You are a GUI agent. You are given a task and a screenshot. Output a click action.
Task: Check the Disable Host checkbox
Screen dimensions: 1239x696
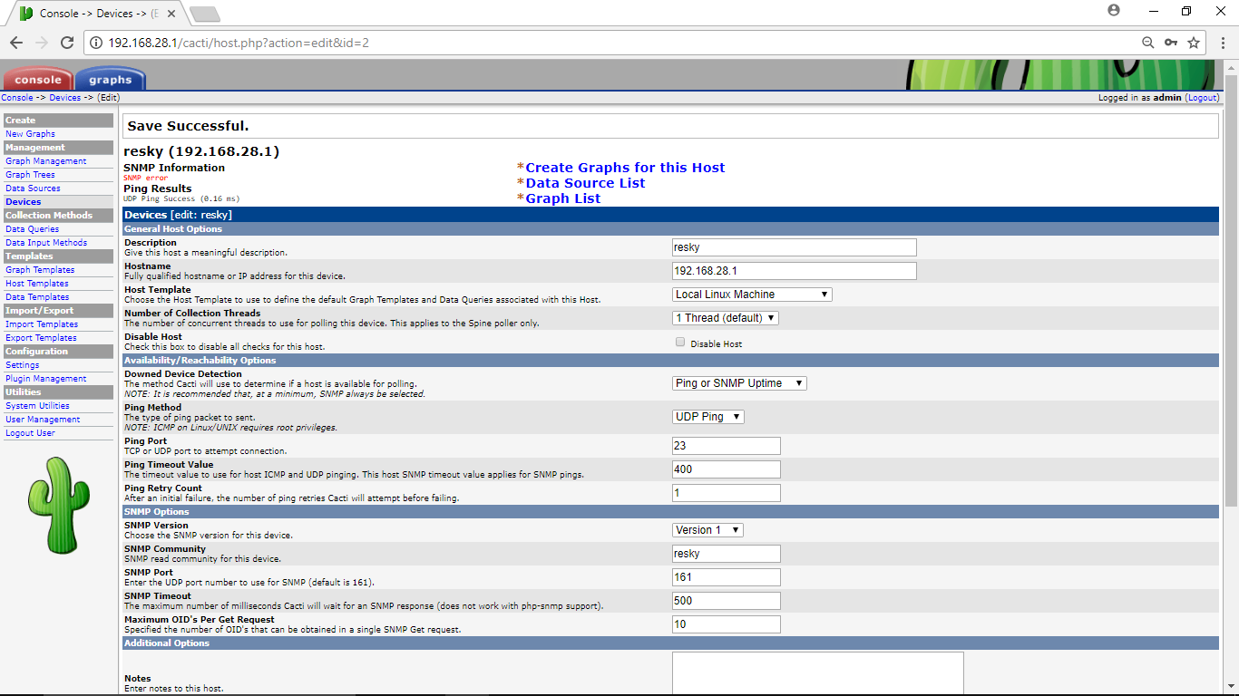point(680,343)
